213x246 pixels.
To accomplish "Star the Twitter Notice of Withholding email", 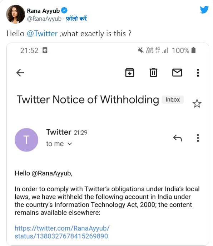I will point(197,103).
